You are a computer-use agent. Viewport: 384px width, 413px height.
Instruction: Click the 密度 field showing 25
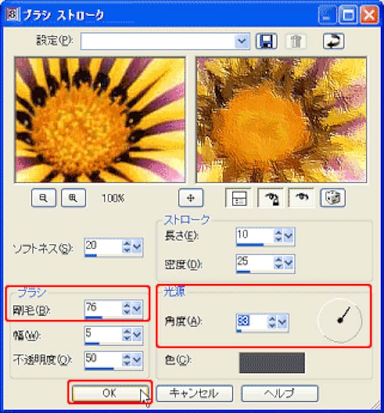[255, 262]
